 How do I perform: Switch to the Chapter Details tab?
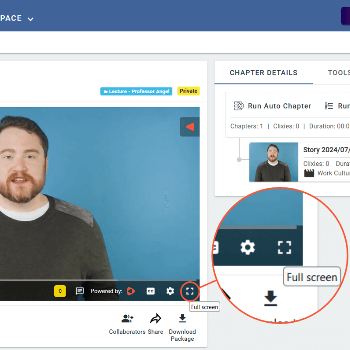coord(264,73)
